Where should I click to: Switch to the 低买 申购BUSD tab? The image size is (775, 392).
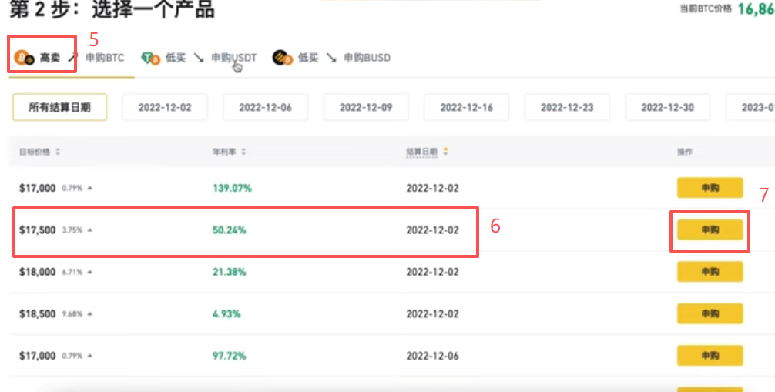[331, 59]
